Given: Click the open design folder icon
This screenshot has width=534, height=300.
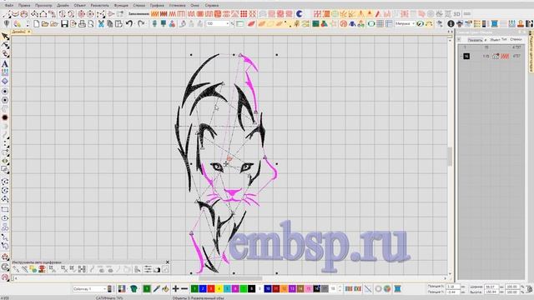Looking at the screenshot, I should click(x=45, y=24).
